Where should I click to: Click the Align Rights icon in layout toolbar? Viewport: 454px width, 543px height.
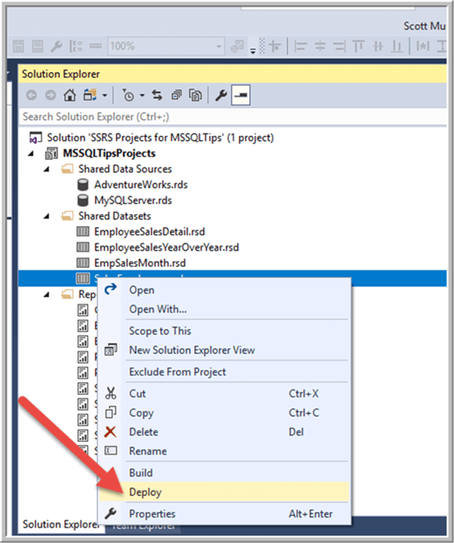(339, 46)
